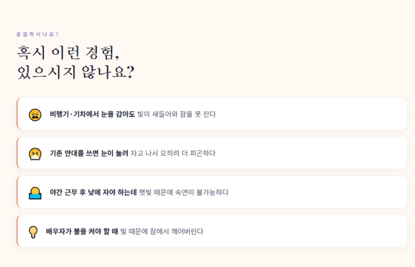Select bold text '기존 안대를 쓰면 눈이 눌려'
415x267 pixels.
pos(89,154)
